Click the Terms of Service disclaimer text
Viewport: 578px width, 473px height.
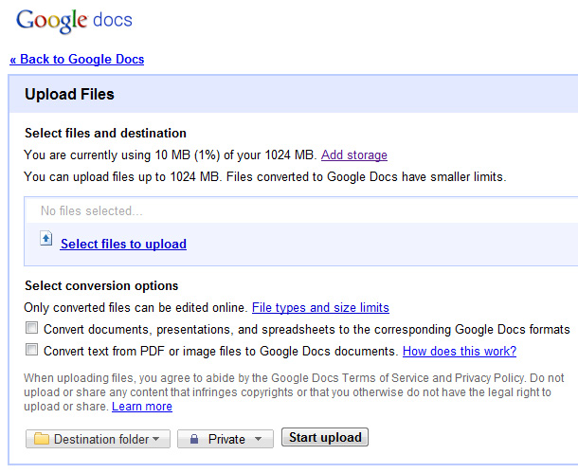294,391
